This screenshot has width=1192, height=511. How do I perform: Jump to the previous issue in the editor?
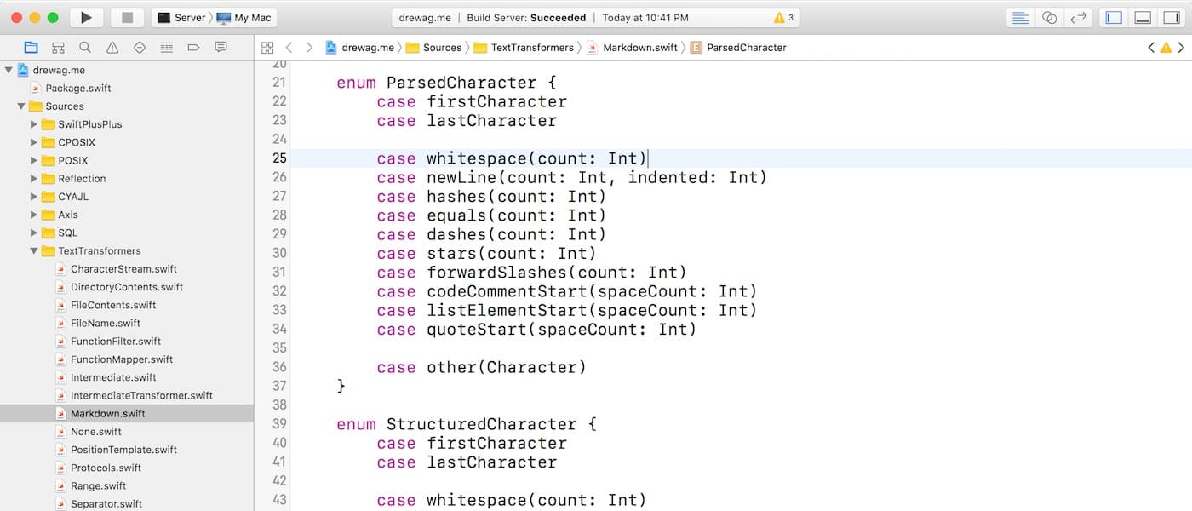(x=1152, y=48)
